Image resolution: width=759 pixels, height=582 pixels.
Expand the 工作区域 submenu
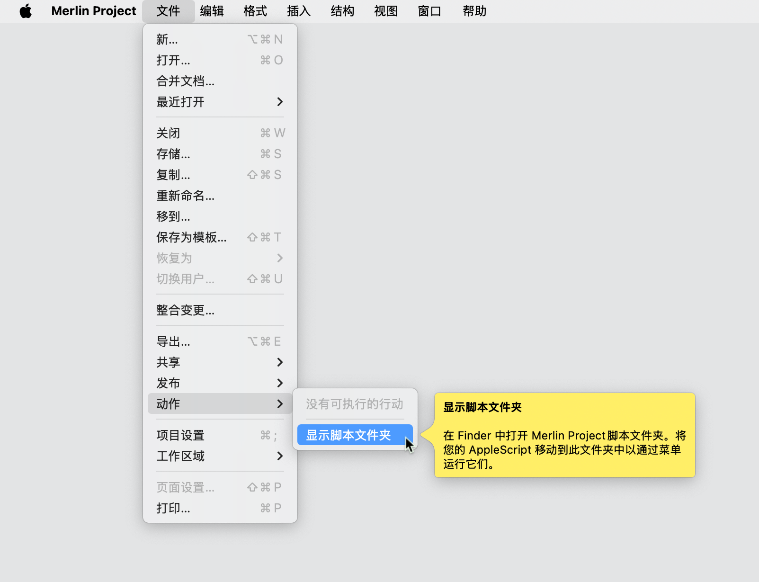220,456
